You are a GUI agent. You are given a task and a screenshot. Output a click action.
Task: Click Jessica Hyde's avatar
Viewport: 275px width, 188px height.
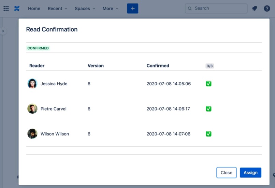click(32, 84)
